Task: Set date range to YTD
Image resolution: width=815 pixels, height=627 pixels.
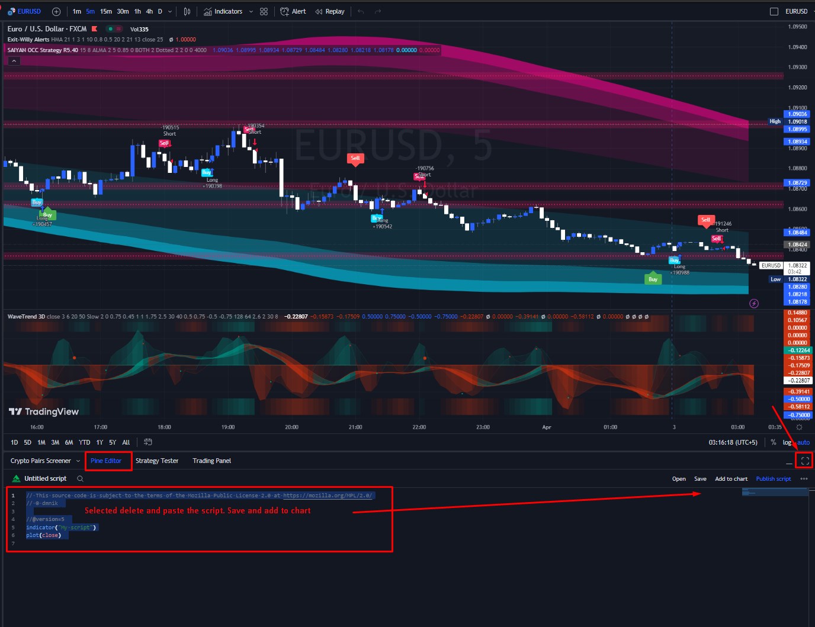Action: coord(85,442)
